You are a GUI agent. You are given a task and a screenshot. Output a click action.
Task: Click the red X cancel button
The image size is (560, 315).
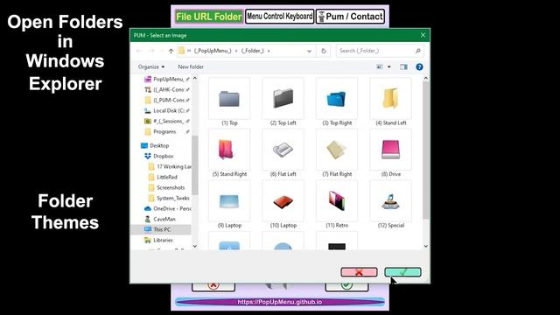[x=359, y=272]
